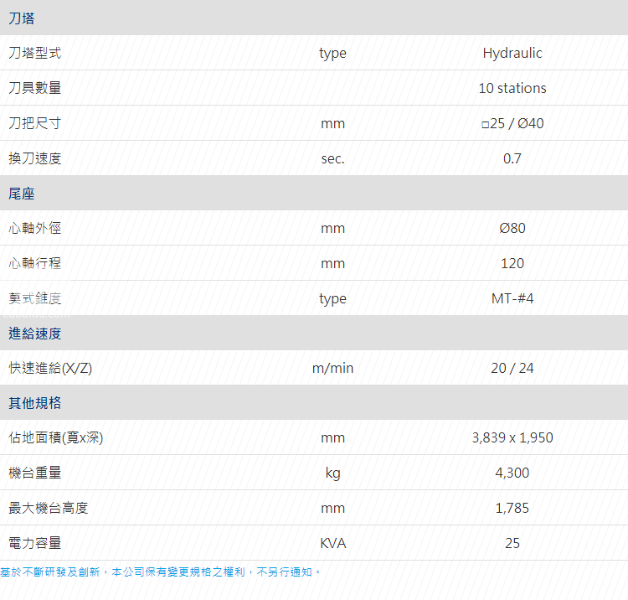
Task: Select the 3,839 x 1,950 footprint value
Action: (512, 437)
